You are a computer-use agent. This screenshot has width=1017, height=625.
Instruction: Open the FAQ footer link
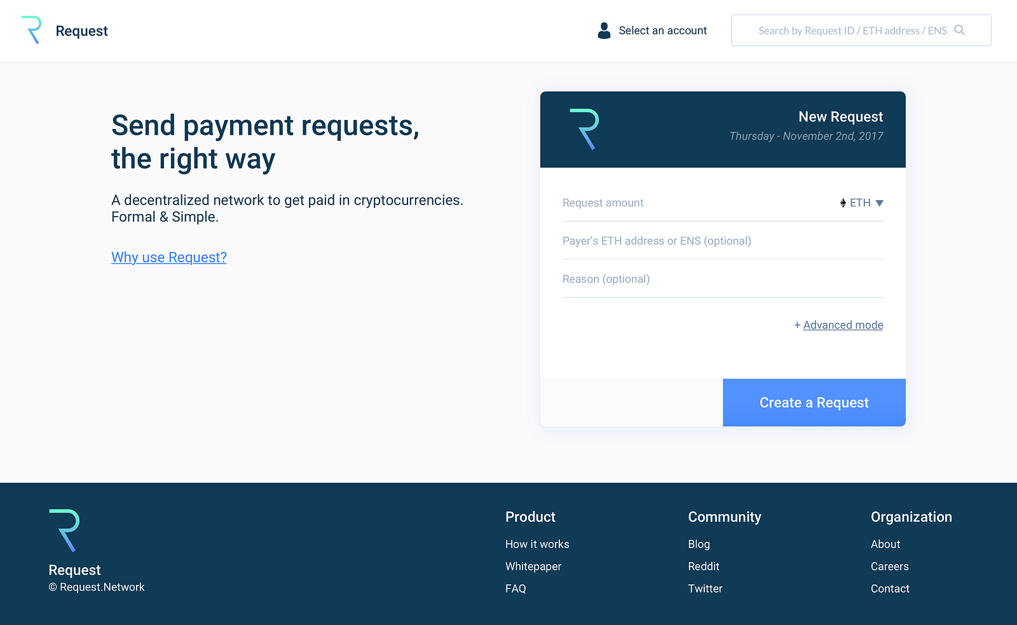tap(515, 589)
